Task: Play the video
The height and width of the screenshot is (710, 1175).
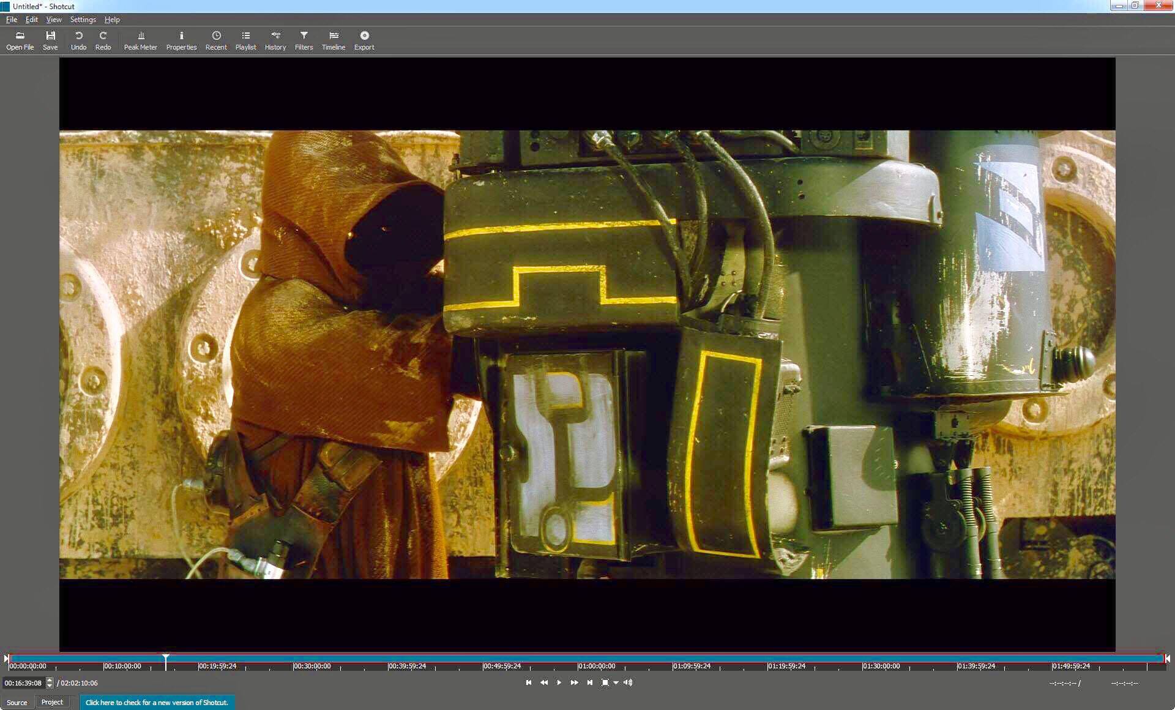Action: tap(559, 682)
